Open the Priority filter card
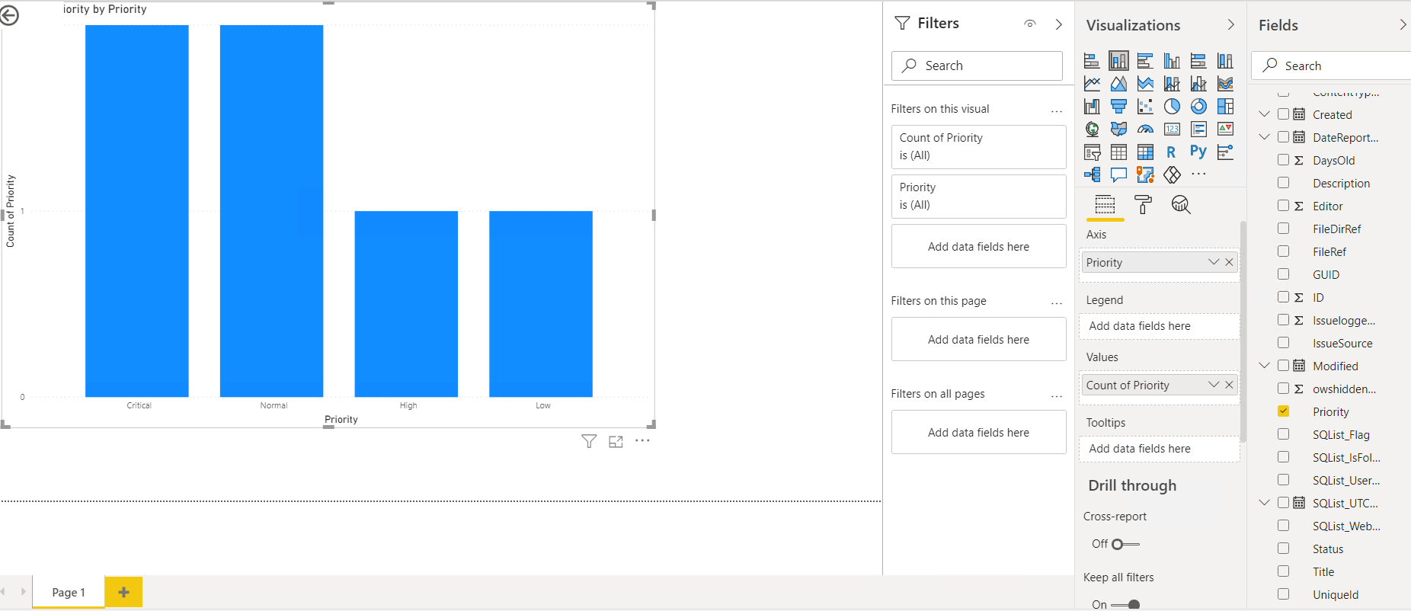 (978, 196)
